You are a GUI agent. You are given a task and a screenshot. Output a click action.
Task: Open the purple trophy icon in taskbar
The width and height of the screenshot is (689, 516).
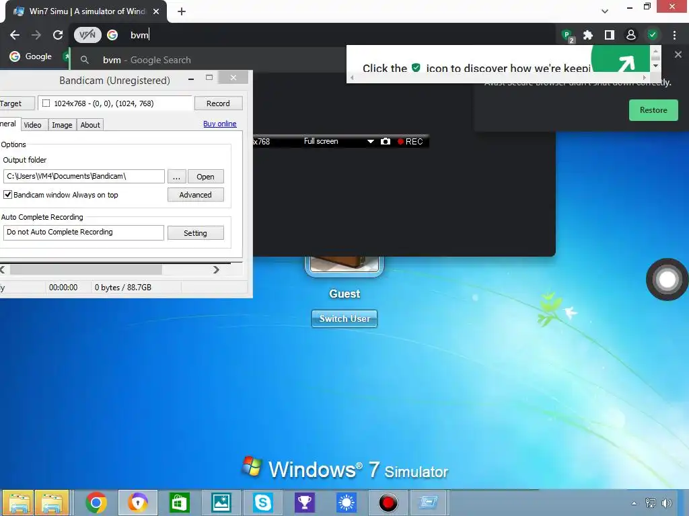pyautogui.click(x=305, y=503)
